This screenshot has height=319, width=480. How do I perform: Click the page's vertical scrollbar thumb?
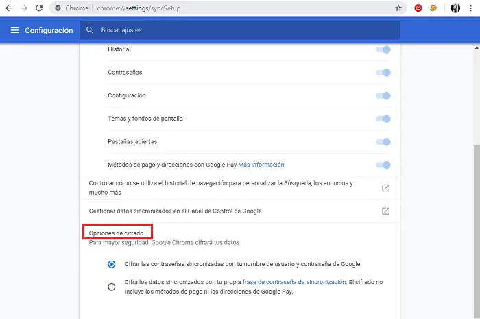click(477, 231)
